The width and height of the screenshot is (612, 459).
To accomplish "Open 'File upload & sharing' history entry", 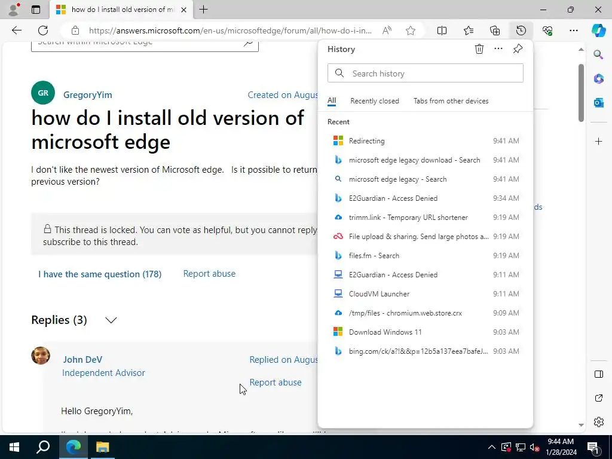I will point(426,237).
